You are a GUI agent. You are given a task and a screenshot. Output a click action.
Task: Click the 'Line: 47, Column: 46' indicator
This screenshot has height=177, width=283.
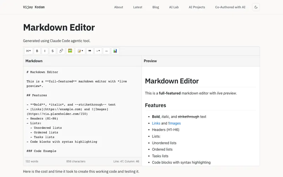[126, 161]
